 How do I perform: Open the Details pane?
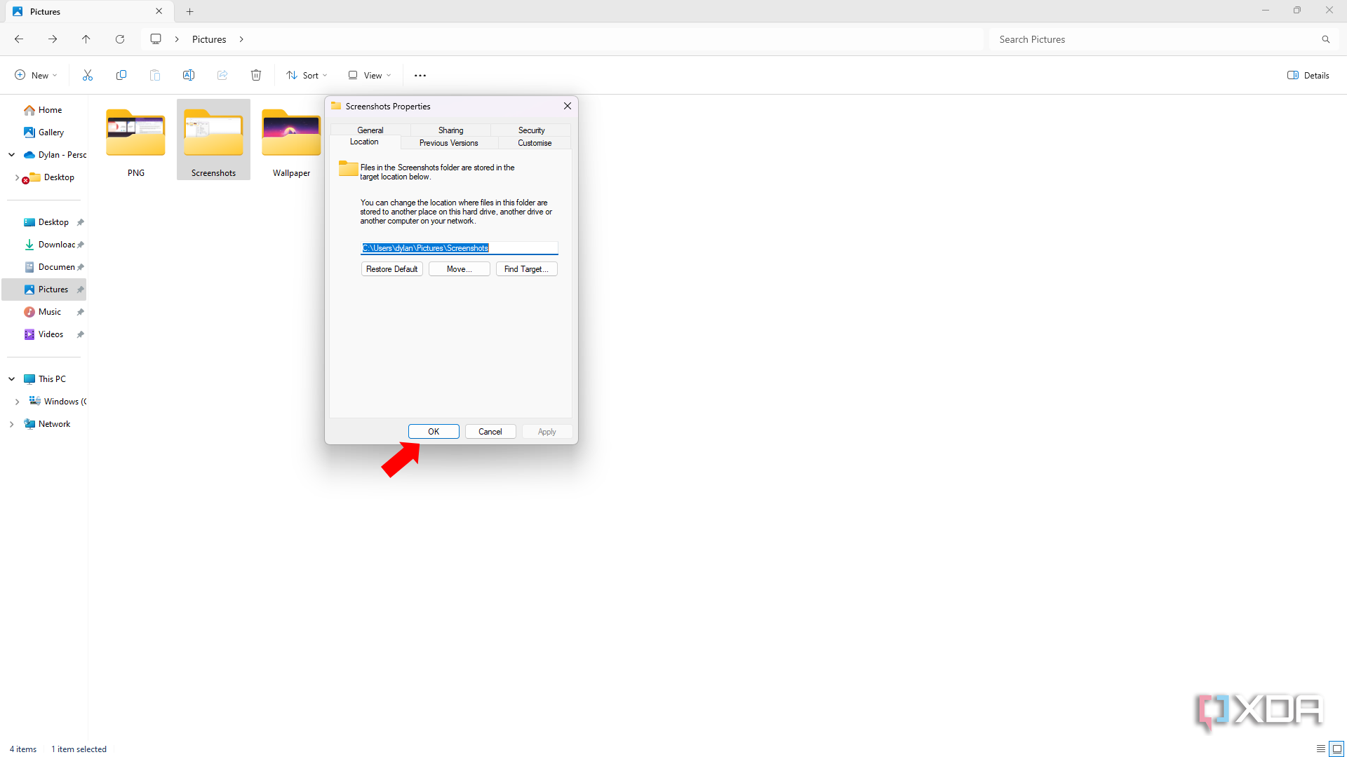[1307, 75]
